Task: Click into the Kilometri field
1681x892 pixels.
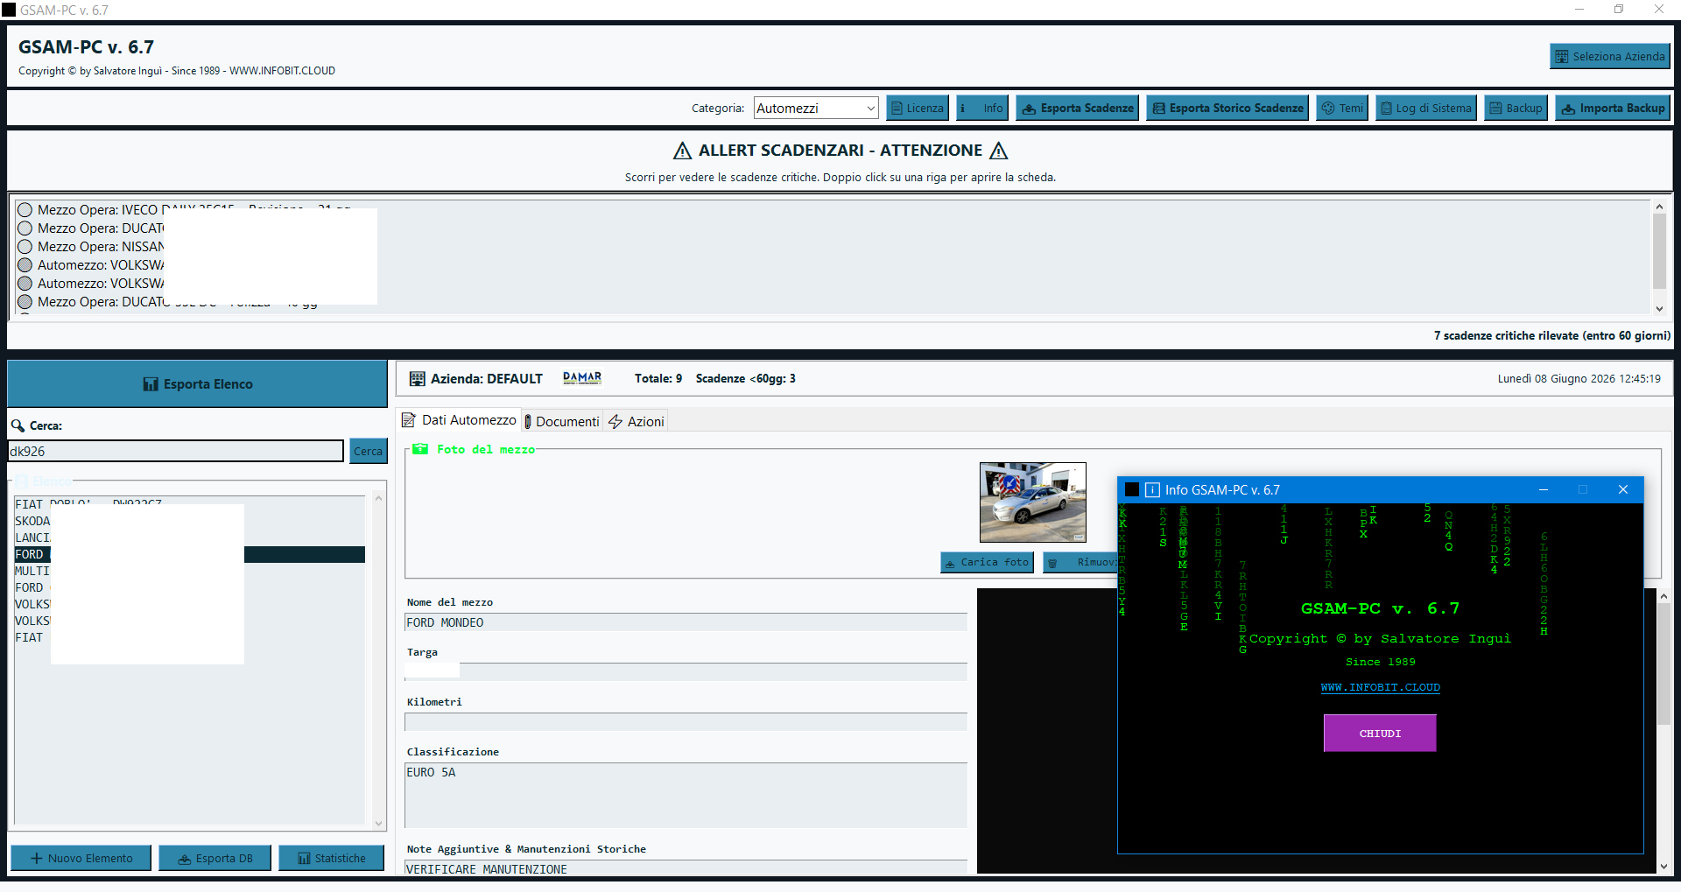Action: pyautogui.click(x=686, y=721)
